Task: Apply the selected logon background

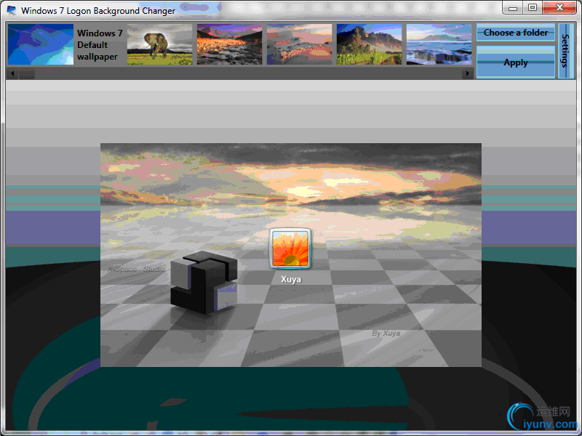Action: (516, 62)
